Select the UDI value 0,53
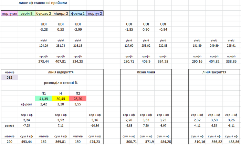Image resolution: width=241 pixels, height=145 pixels. (x=61, y=30)
